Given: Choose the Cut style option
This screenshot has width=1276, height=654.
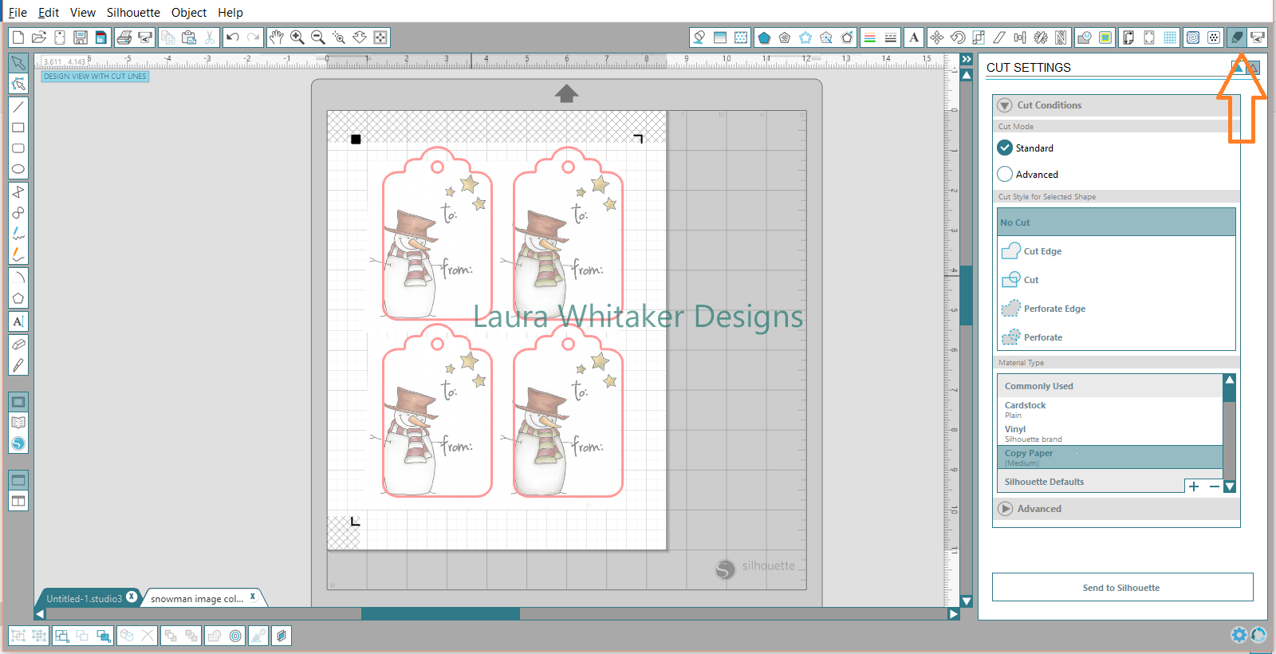Looking at the screenshot, I should pyautogui.click(x=1116, y=280).
